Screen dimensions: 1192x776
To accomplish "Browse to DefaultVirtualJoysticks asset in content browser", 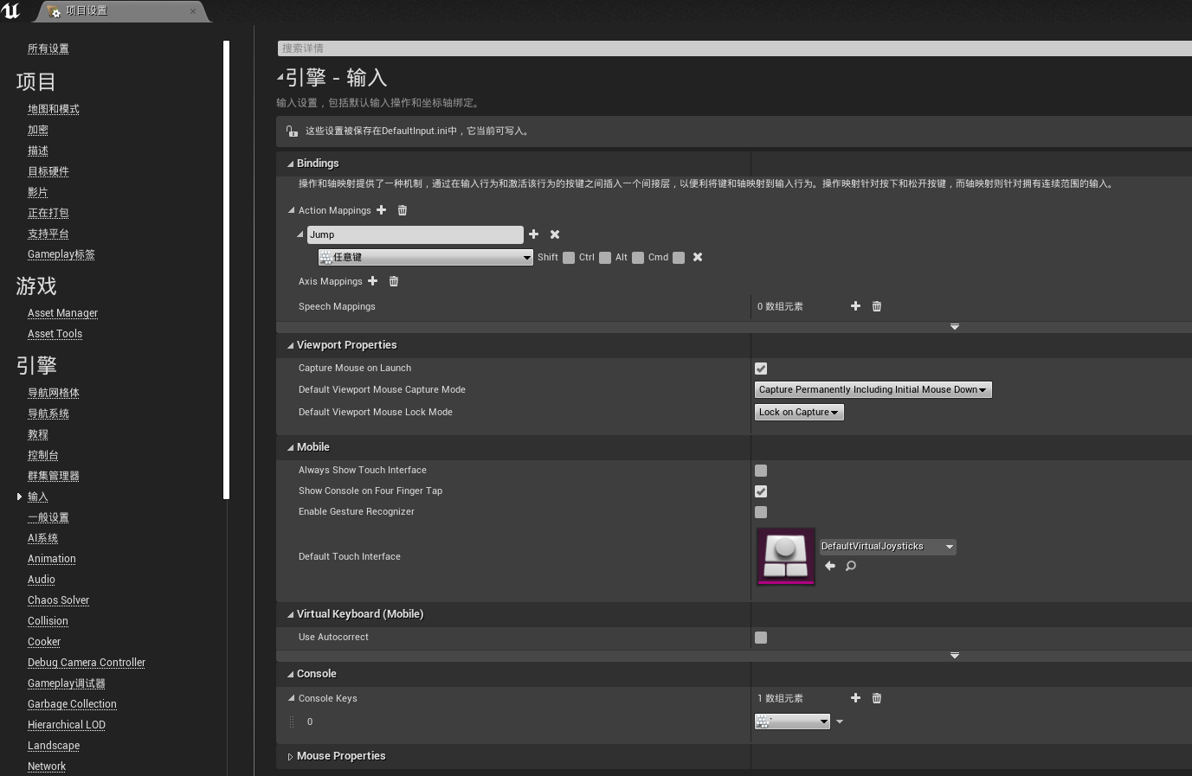I will tap(851, 566).
